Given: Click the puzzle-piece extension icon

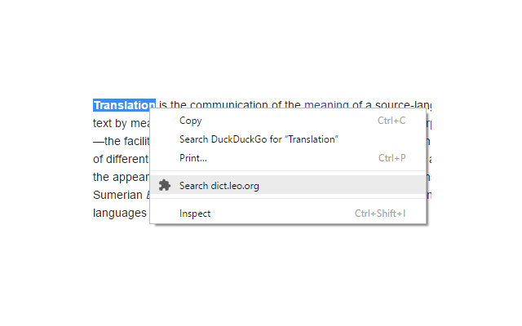Looking at the screenshot, I should click(165, 185).
